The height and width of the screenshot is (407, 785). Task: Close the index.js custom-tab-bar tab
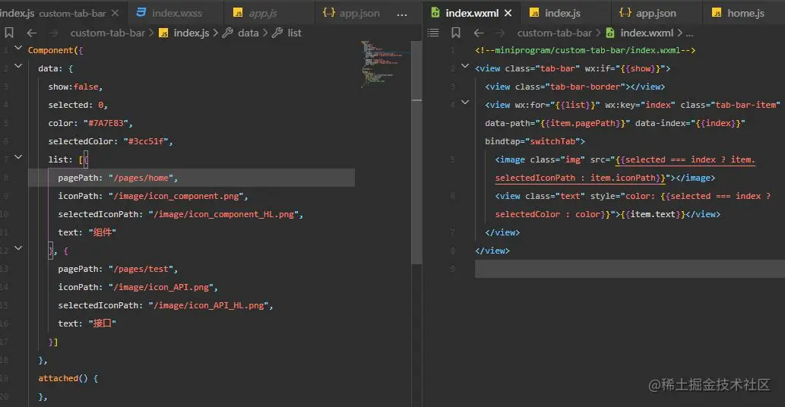(x=116, y=13)
